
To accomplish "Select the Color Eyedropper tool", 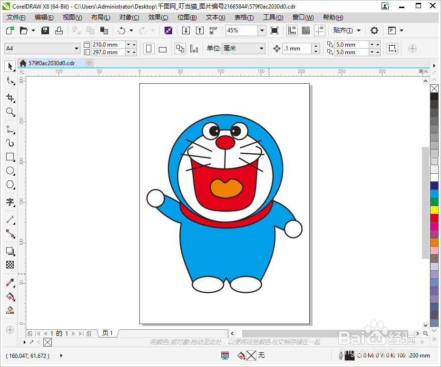I will (10, 282).
